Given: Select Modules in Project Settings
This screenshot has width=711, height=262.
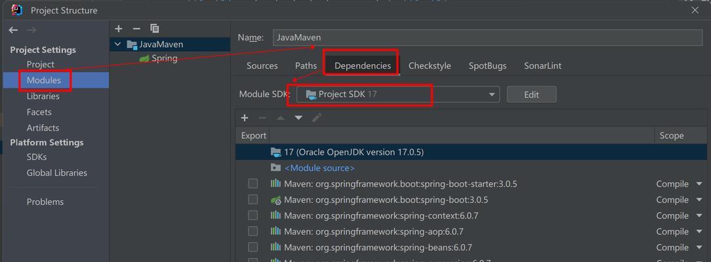Looking at the screenshot, I should pos(43,80).
